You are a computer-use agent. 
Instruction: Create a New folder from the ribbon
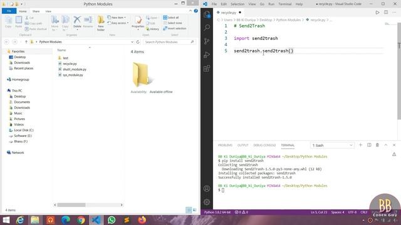[x=101, y=23]
